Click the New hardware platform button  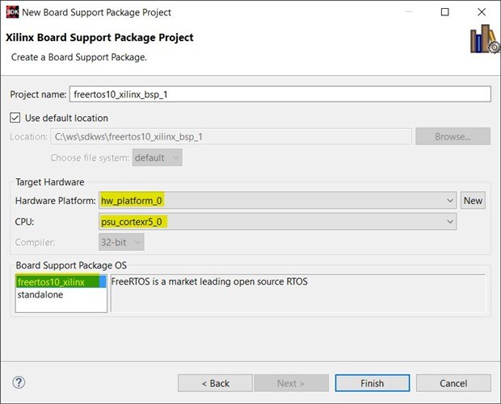(x=473, y=200)
